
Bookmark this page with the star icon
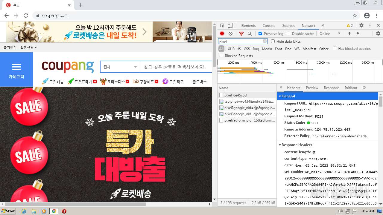tap(355, 16)
